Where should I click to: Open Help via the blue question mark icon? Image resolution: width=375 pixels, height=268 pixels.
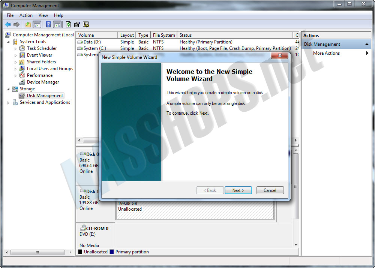click(48, 24)
